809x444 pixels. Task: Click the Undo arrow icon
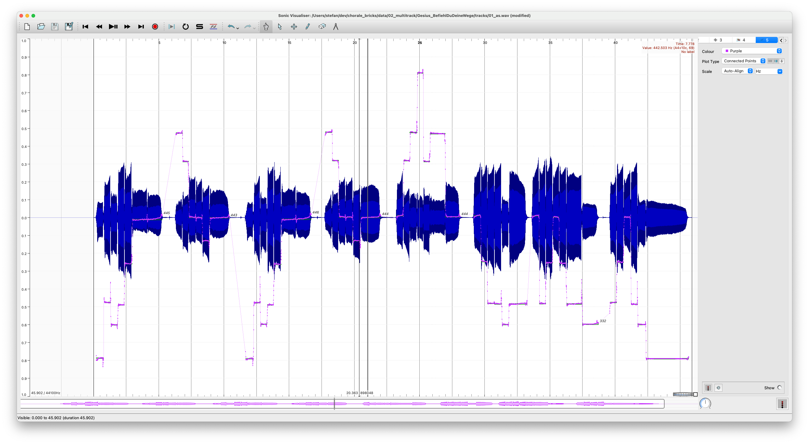pos(231,27)
